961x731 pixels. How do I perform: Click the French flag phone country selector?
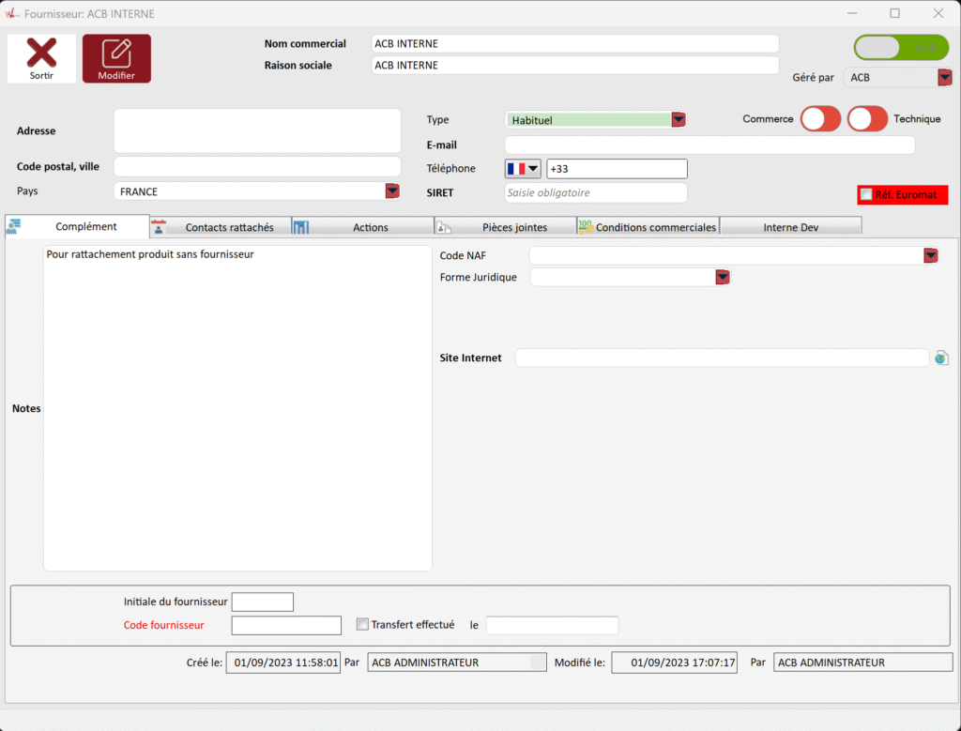coord(523,169)
